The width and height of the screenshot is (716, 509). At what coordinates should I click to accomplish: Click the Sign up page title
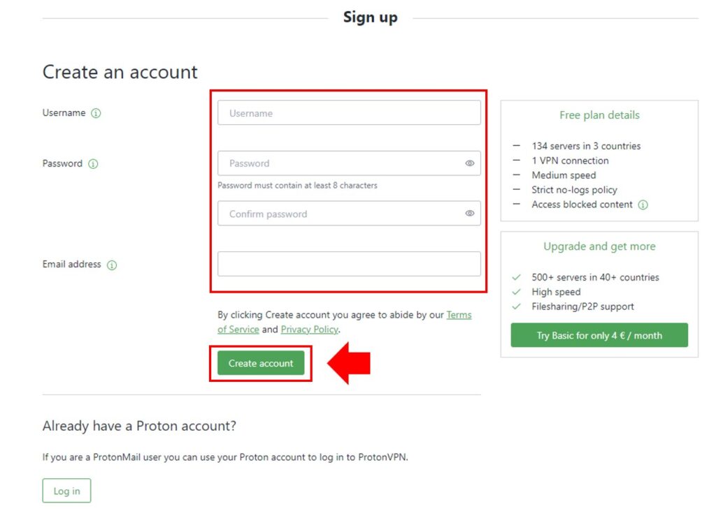370,17
